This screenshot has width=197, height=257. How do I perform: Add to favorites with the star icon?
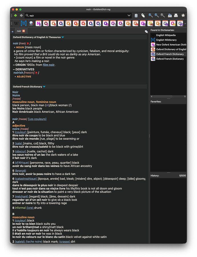click(x=183, y=15)
